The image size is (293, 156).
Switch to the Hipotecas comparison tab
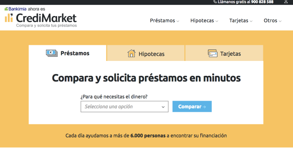(146, 53)
